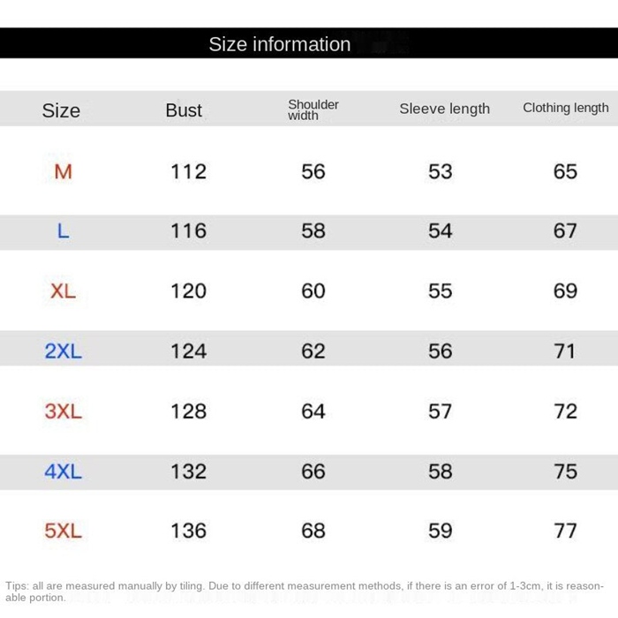
Task: Select the blue L size label
Action: (x=63, y=231)
